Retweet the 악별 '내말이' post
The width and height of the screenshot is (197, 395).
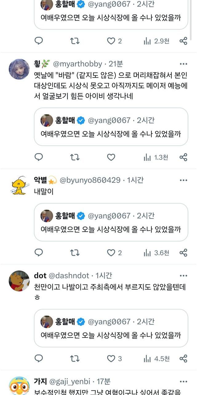(x=75, y=253)
